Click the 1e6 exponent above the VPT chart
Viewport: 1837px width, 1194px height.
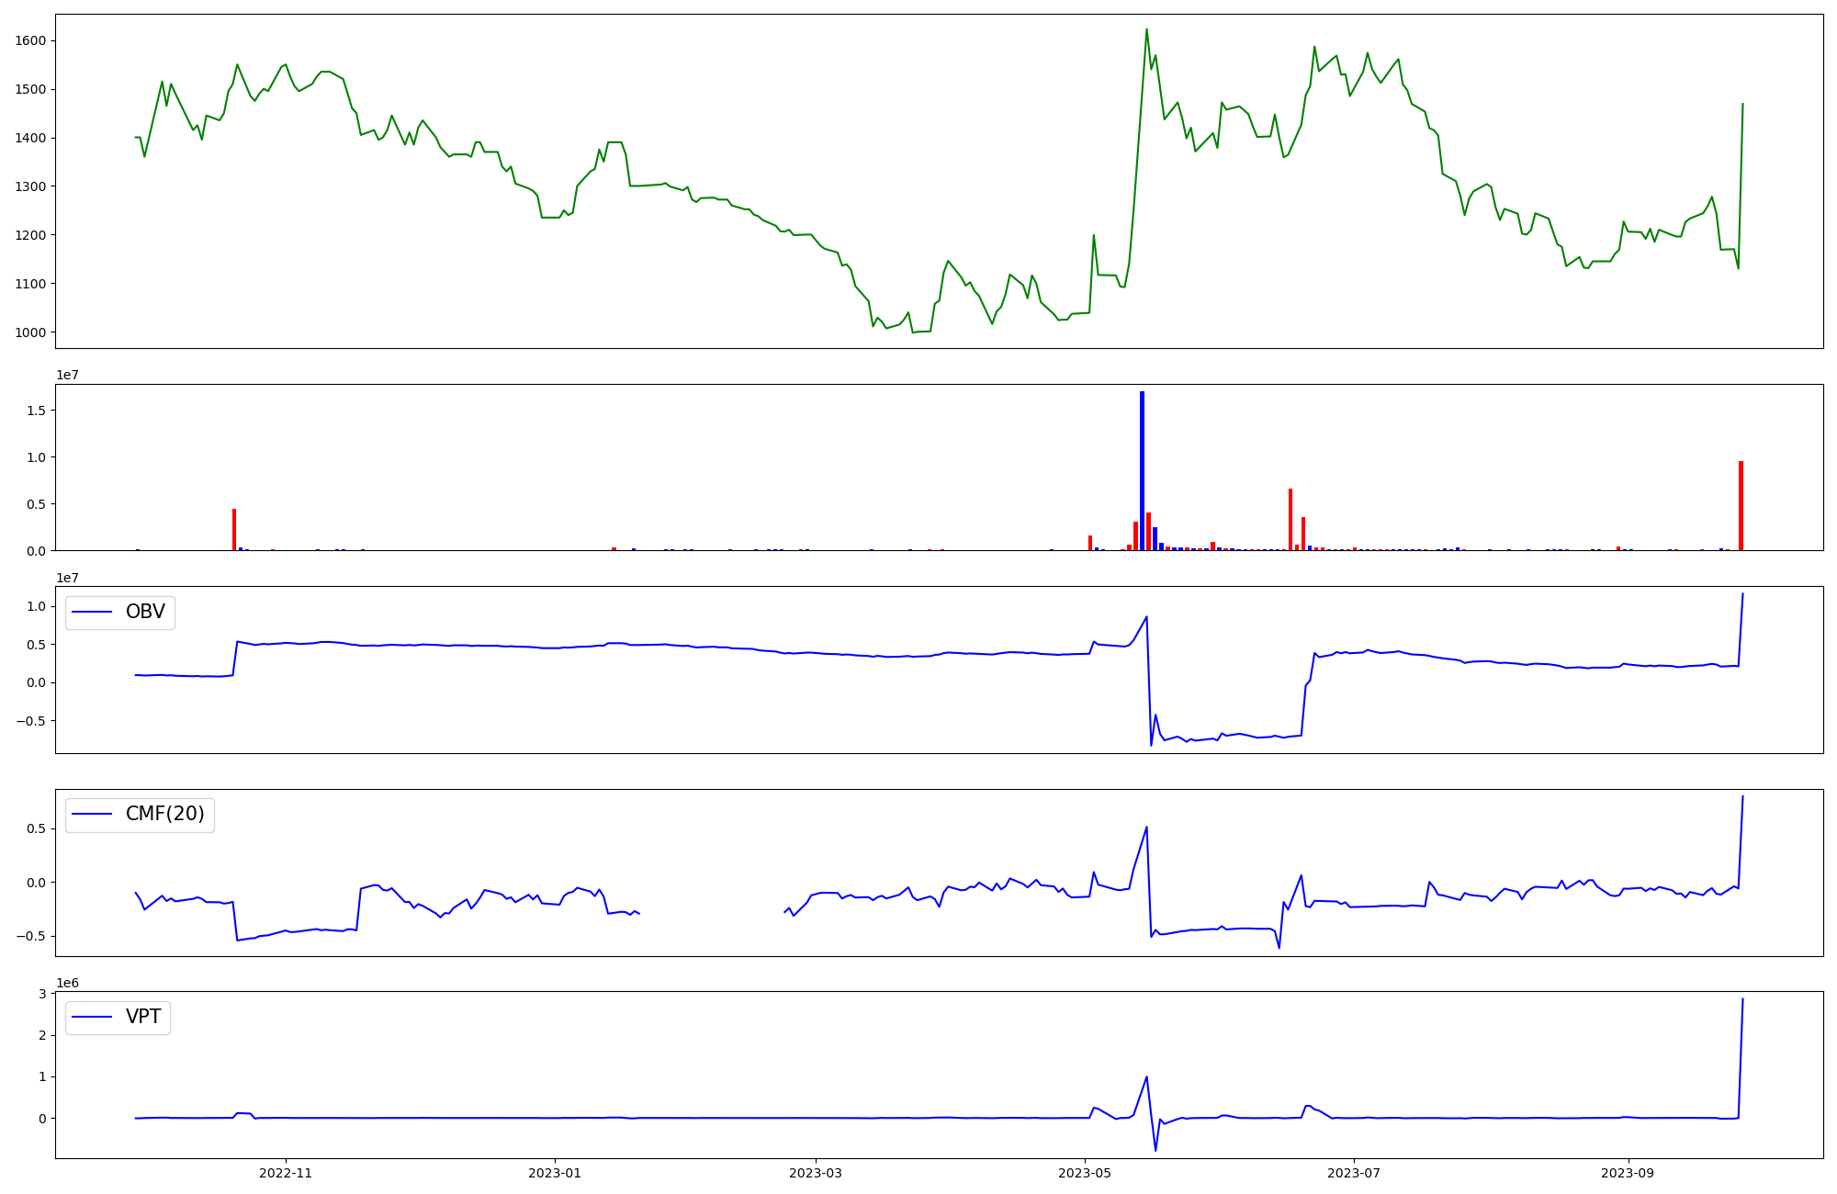point(67,983)
